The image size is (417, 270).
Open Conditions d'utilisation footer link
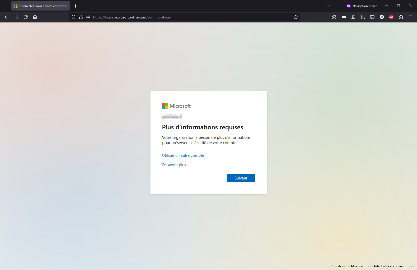(x=347, y=266)
